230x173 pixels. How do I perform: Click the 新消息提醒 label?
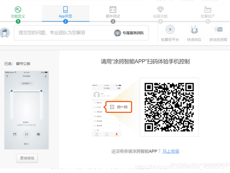(x=218, y=40)
